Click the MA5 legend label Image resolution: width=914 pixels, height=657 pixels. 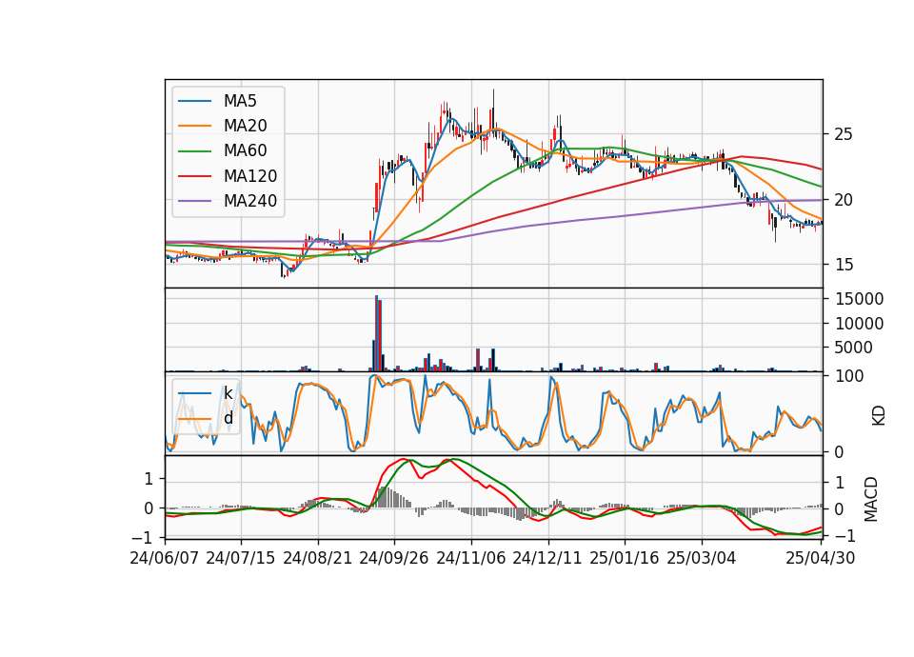pos(240,101)
